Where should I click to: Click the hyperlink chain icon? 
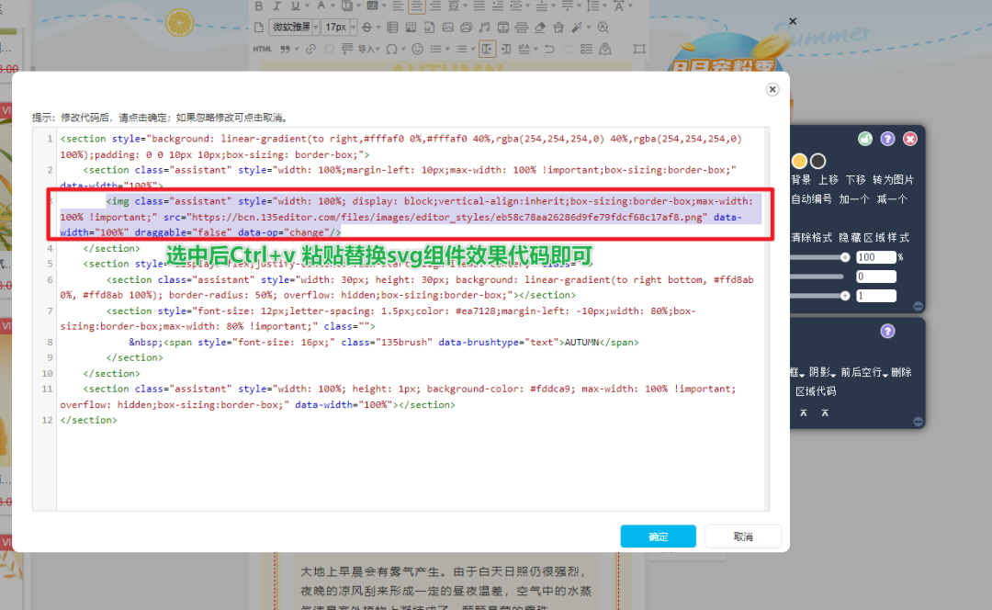coord(310,49)
